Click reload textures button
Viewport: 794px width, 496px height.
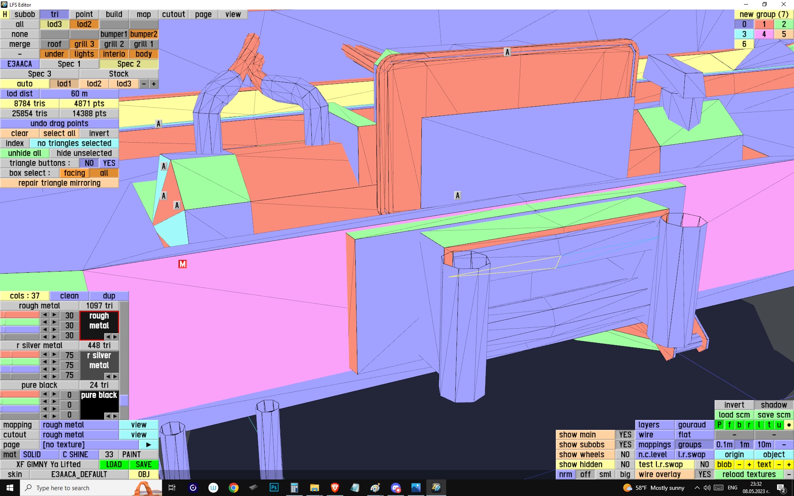point(749,475)
